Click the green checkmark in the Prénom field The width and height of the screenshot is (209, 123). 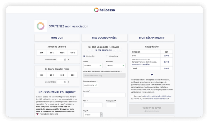pyautogui.click(x=123, y=65)
